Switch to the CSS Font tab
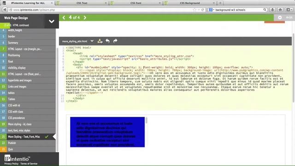295x166 pixels. [136, 3]
